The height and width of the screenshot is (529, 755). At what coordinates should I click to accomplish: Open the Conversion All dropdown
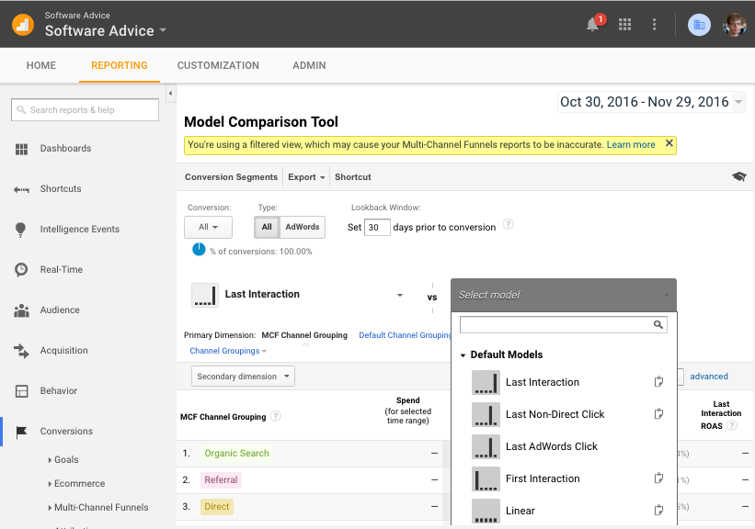click(x=208, y=227)
